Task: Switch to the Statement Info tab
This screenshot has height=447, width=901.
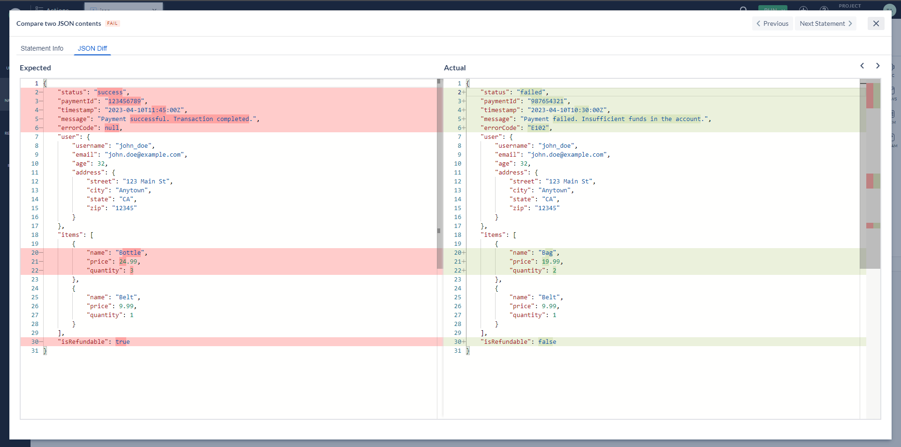Action: pyautogui.click(x=42, y=48)
